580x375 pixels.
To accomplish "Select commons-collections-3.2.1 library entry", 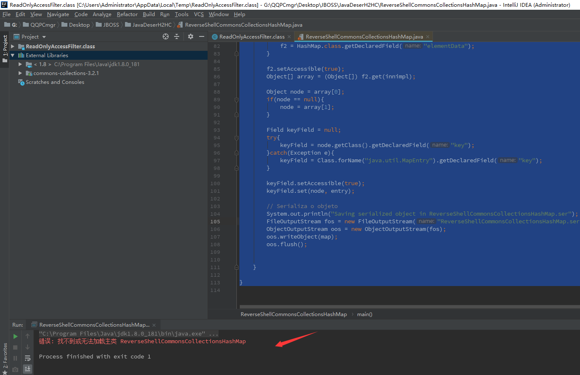I will click(x=66, y=73).
